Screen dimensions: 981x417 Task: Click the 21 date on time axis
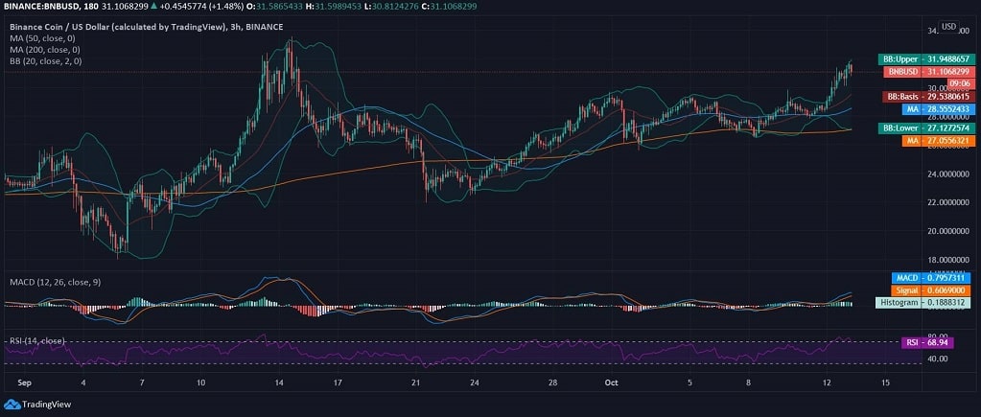pos(416,382)
